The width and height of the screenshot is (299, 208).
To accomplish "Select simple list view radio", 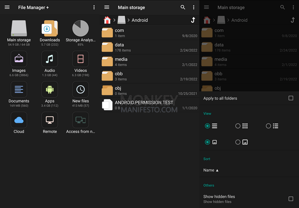I will (x=207, y=126).
